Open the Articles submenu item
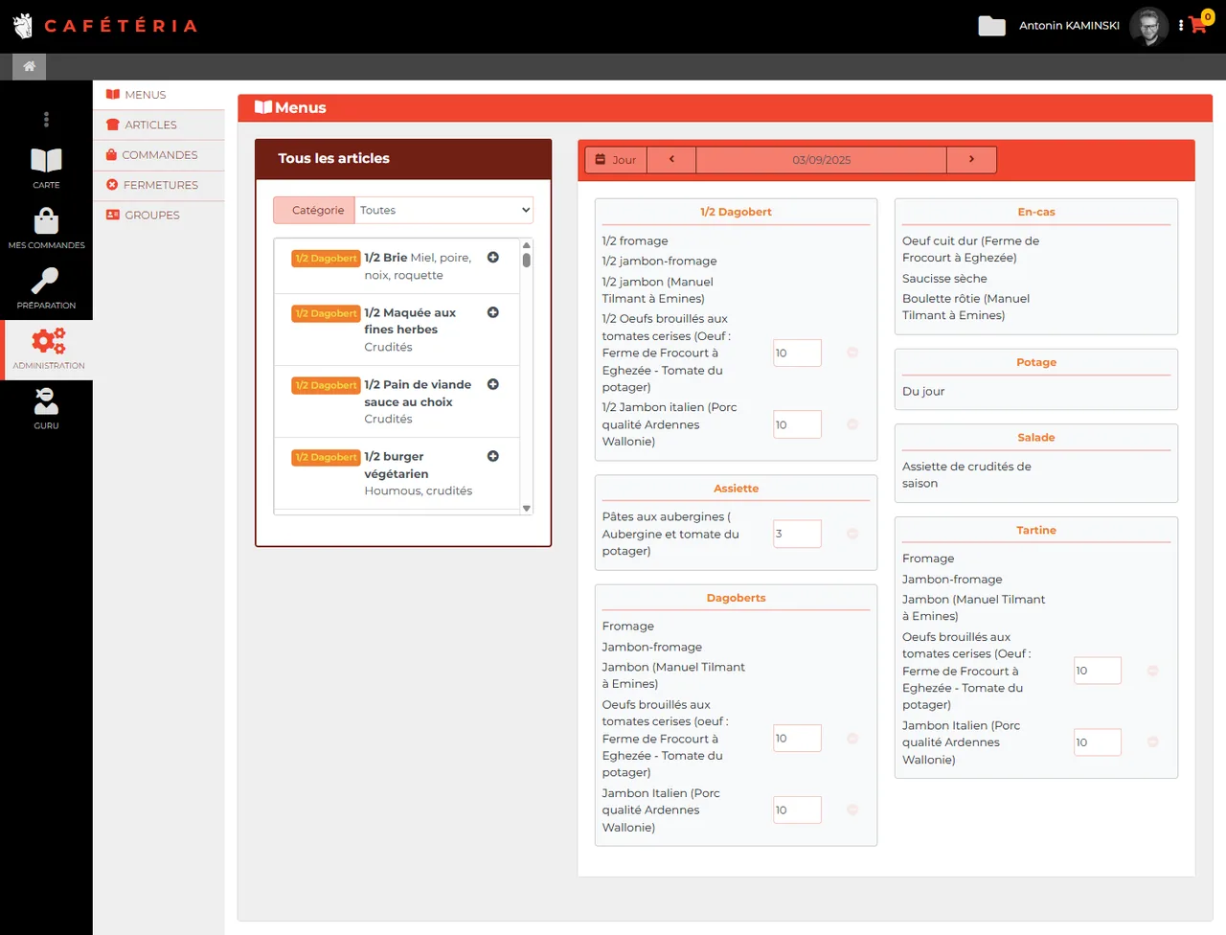This screenshot has height=935, width=1226. tap(159, 125)
